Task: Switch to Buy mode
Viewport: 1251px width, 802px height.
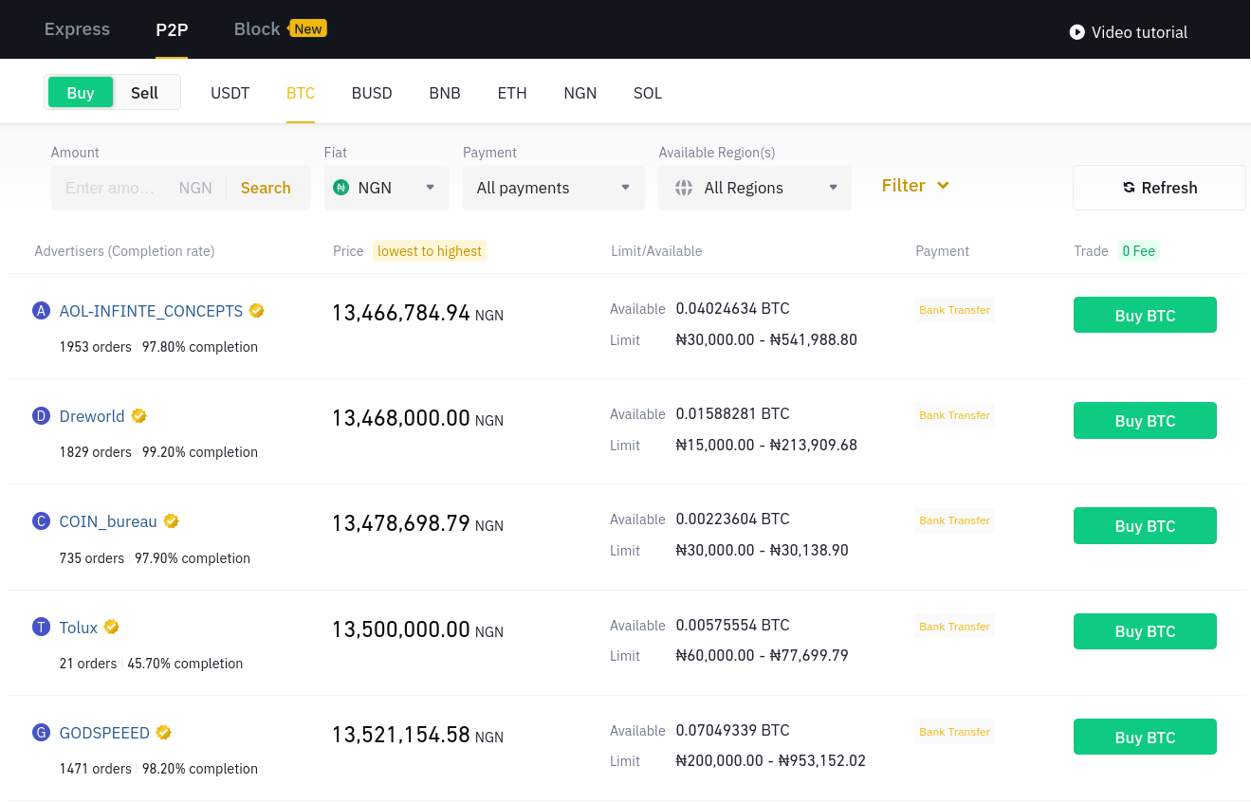Action: tap(81, 92)
